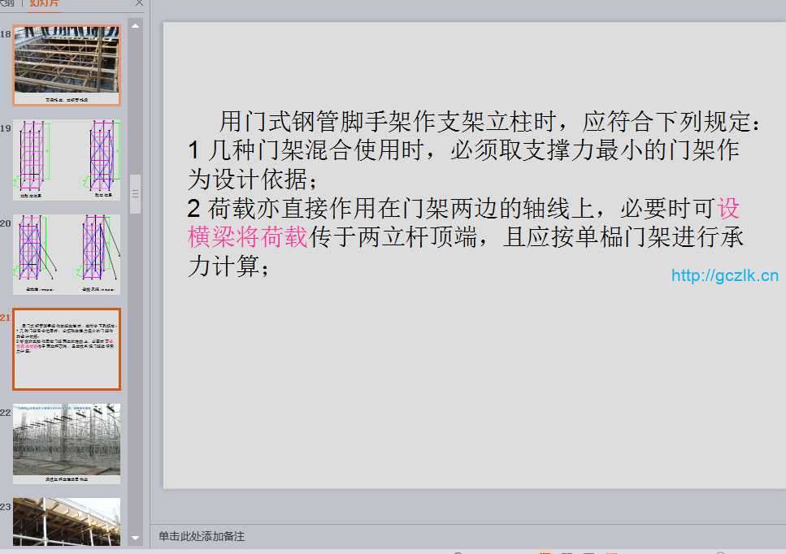Click the pink 横梁将荷载 text
786x554 pixels.
pyautogui.click(x=248, y=236)
